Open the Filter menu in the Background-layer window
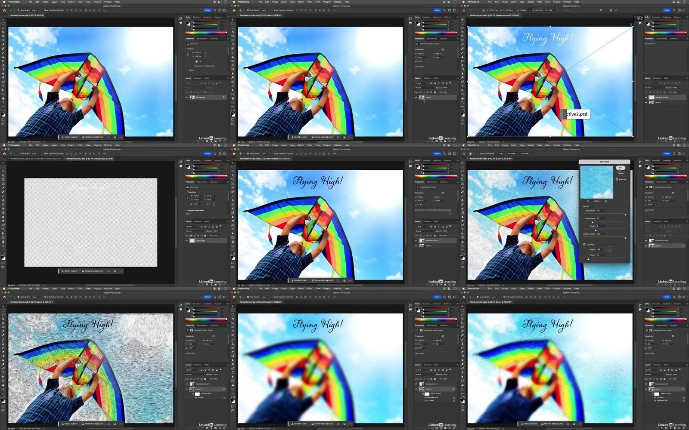The width and height of the screenshot is (689, 430). point(80,2)
